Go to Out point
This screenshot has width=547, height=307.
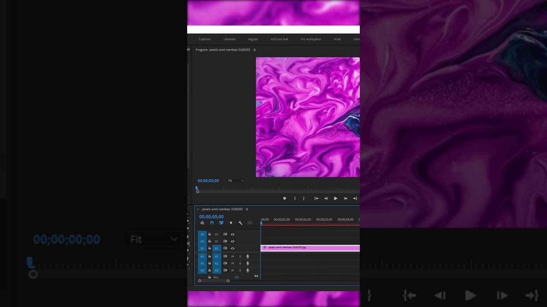click(x=355, y=198)
